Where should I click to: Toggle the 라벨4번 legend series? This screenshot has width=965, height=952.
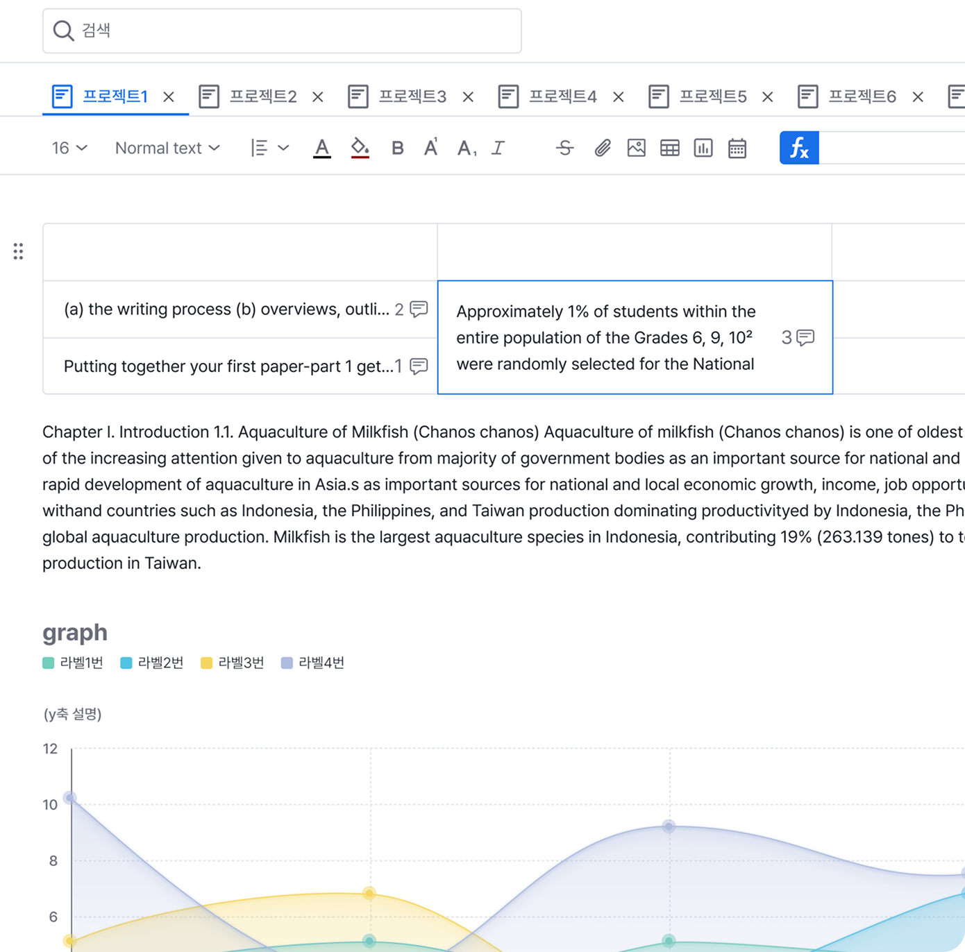312,663
